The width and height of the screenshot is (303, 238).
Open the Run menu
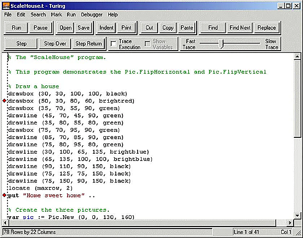pyautogui.click(x=72, y=15)
